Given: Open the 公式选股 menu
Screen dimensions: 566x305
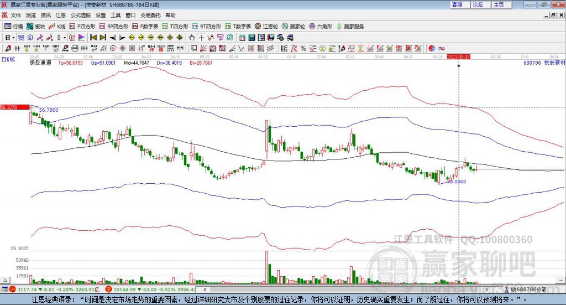Looking at the screenshot, I should coord(81,15).
